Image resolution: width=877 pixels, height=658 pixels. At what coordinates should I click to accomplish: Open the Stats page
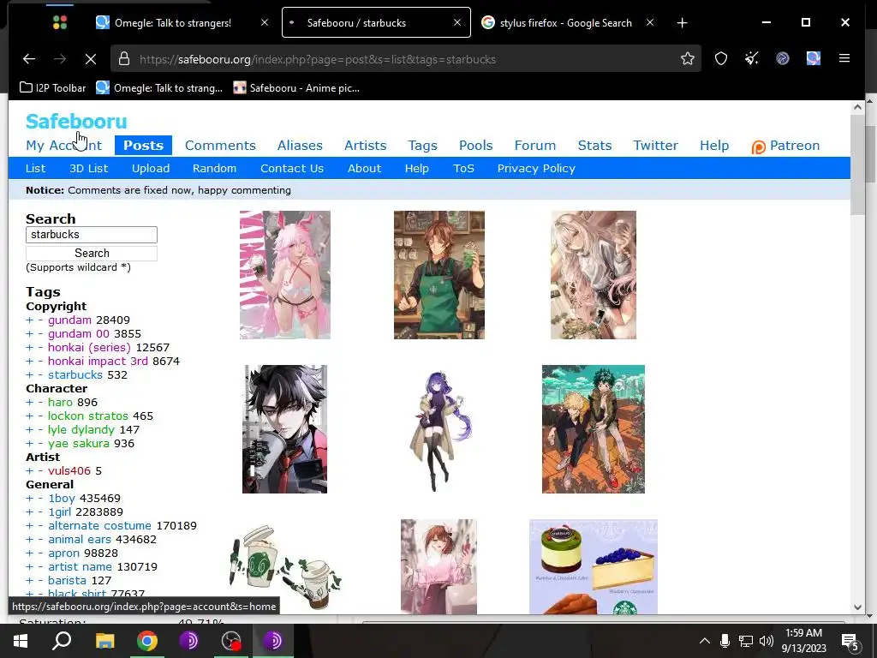tap(594, 146)
